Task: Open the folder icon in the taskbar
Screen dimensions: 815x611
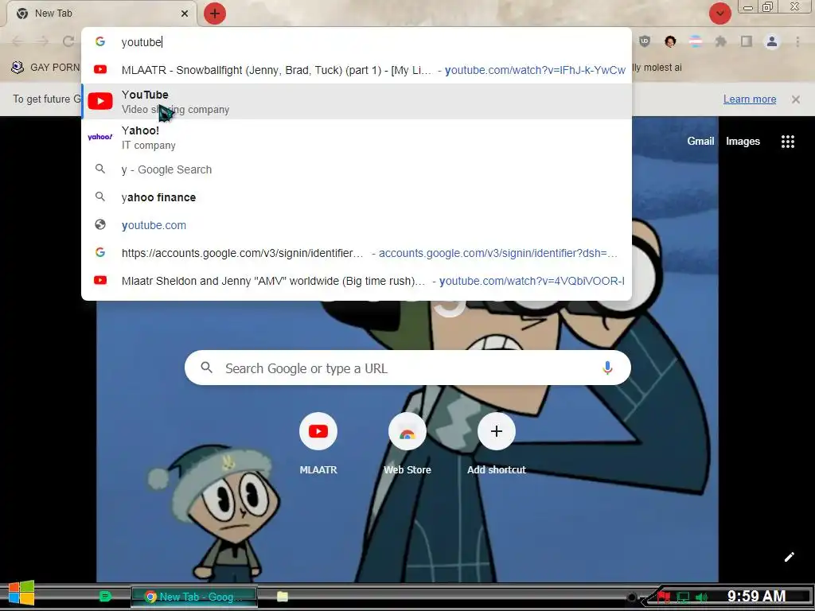Action: tap(283, 597)
